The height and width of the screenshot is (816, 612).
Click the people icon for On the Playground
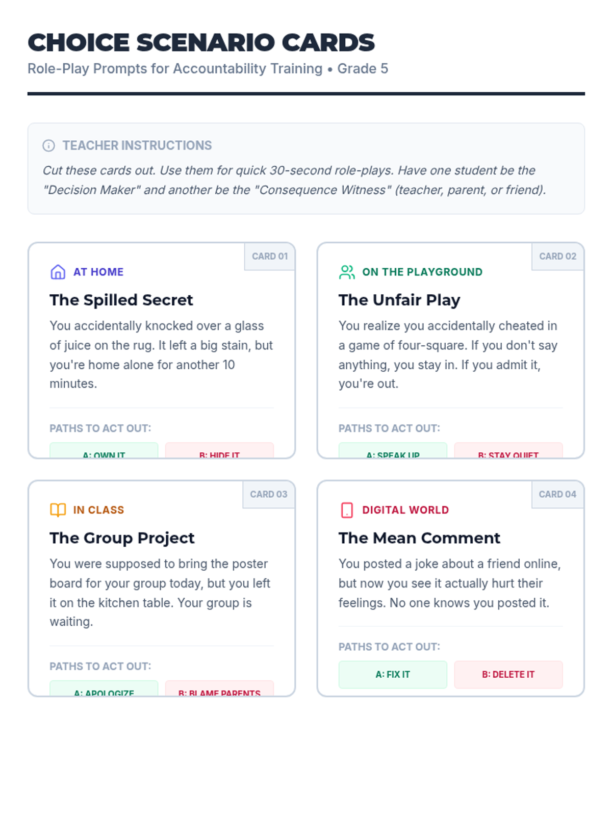(347, 272)
